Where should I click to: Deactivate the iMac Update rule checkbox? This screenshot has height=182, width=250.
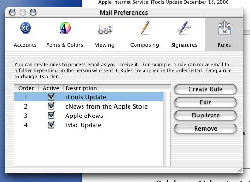51,125
